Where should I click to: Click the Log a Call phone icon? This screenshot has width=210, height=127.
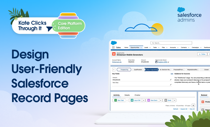(132, 100)
